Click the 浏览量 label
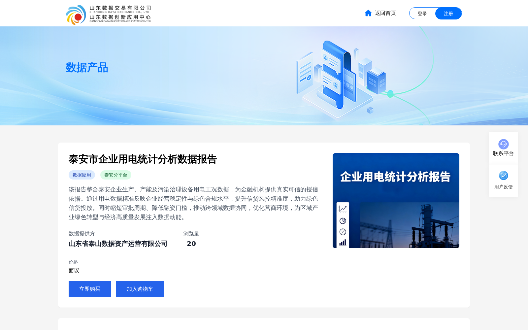 click(x=191, y=234)
